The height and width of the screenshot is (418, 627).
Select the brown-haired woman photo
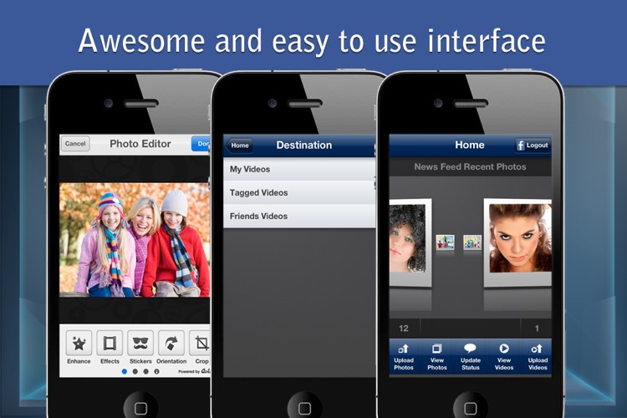coord(517,242)
